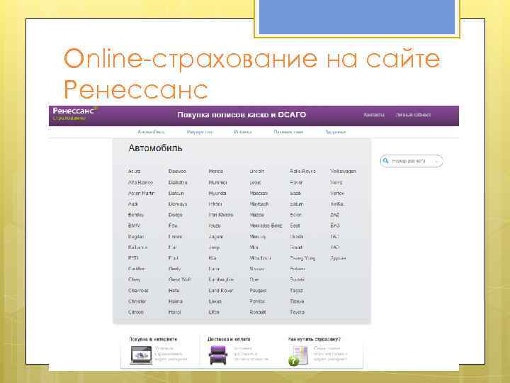Choose Aston Martin from the list

[141, 193]
